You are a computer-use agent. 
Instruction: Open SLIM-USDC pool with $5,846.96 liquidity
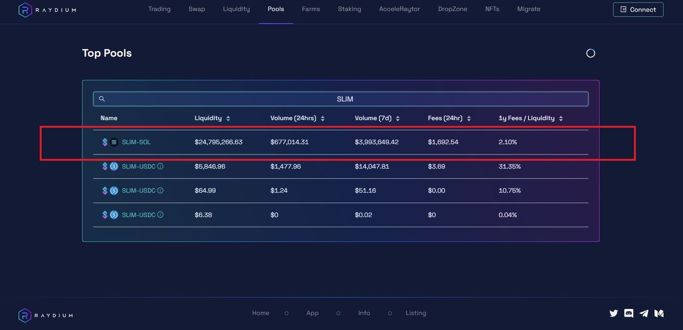click(139, 167)
